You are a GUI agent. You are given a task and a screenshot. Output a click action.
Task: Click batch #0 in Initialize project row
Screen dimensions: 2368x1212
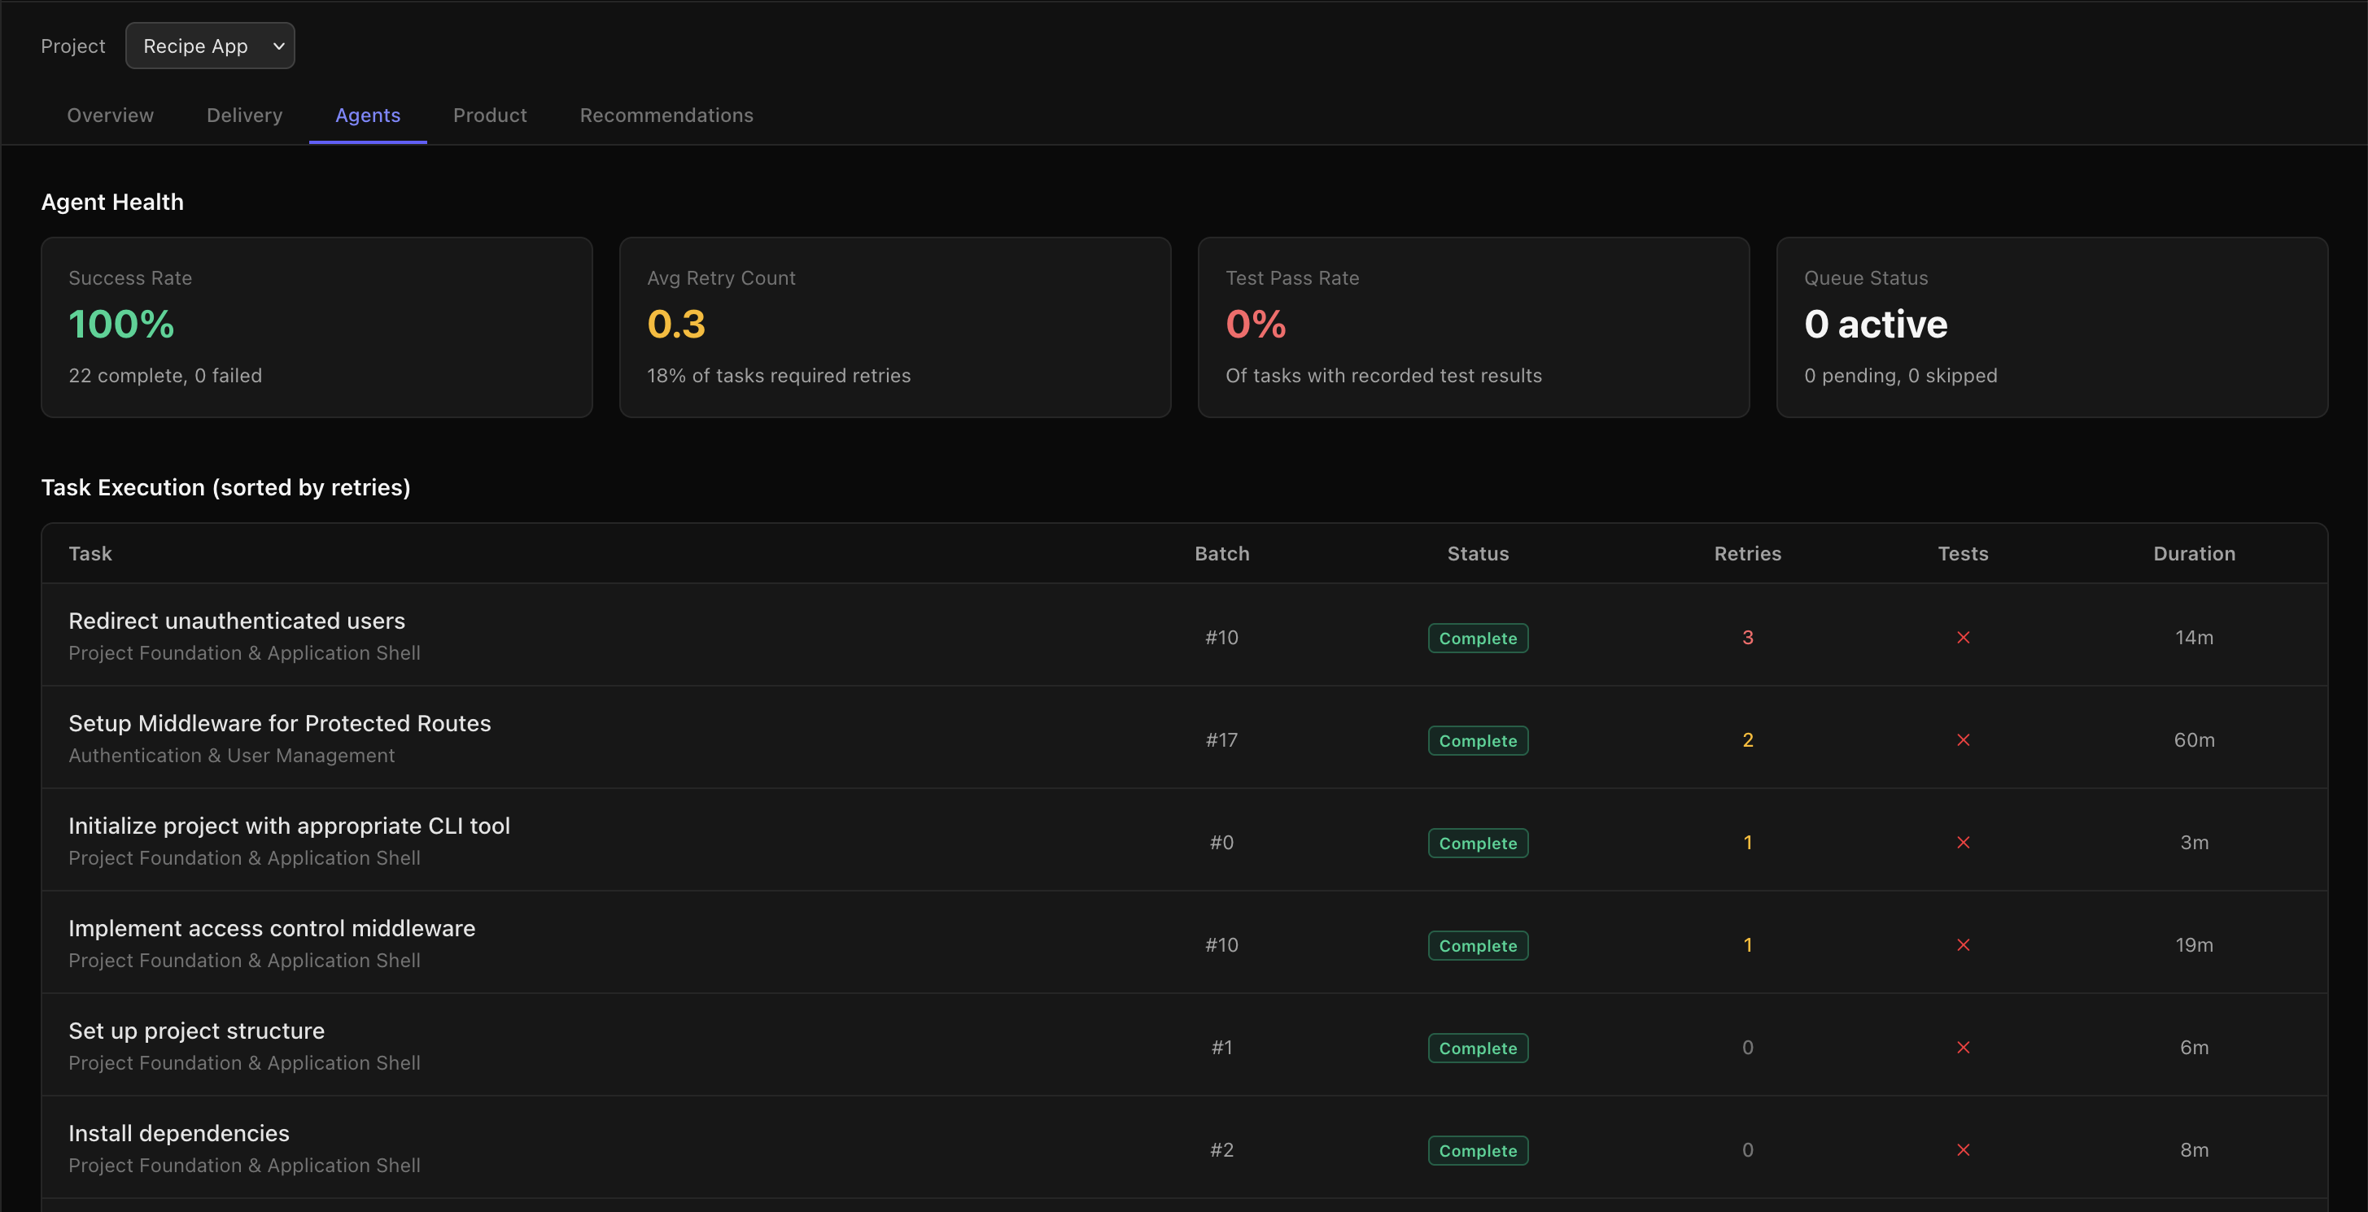pos(1221,843)
